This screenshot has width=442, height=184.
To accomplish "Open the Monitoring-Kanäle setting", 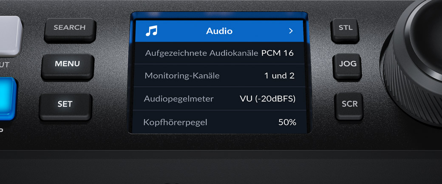I will (x=219, y=76).
